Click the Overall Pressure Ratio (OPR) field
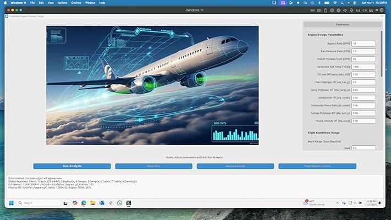 (x=363, y=59)
